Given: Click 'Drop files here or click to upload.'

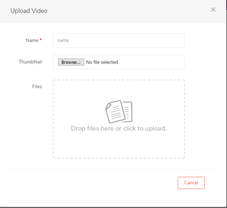Looking at the screenshot, I should point(119,128).
